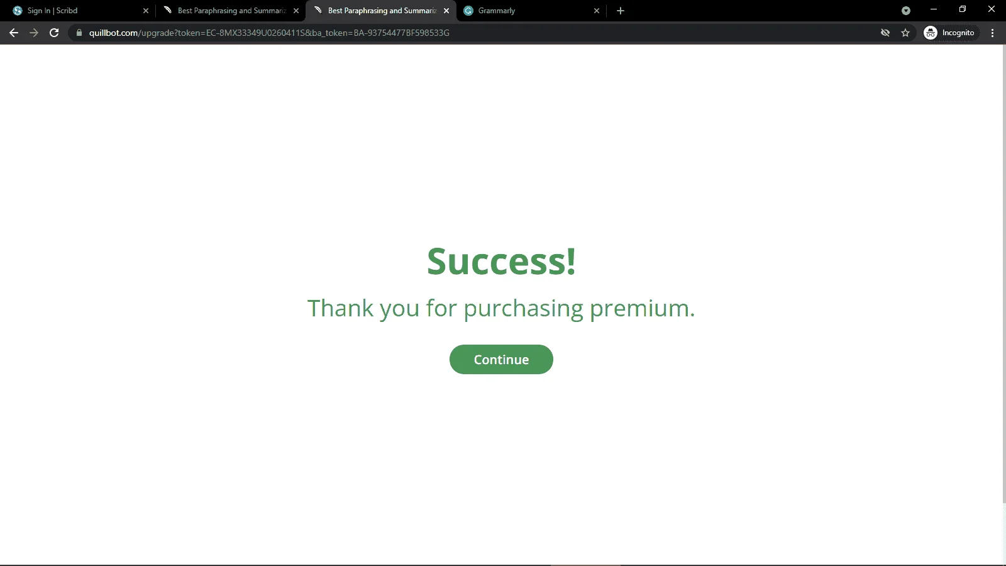Click the Scribd favicon in the first tab
The width and height of the screenshot is (1006, 566).
[18, 11]
